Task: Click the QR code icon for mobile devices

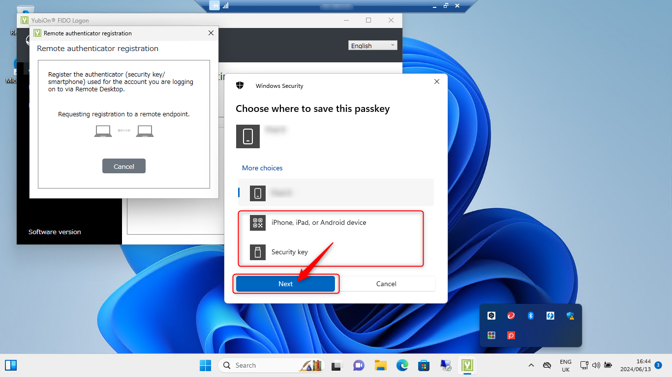Action: pos(258,222)
